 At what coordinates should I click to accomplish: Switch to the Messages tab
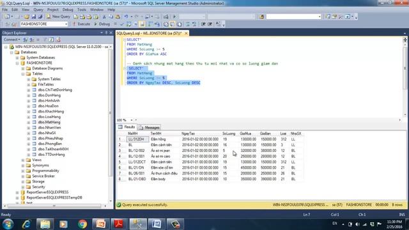click(x=149, y=127)
